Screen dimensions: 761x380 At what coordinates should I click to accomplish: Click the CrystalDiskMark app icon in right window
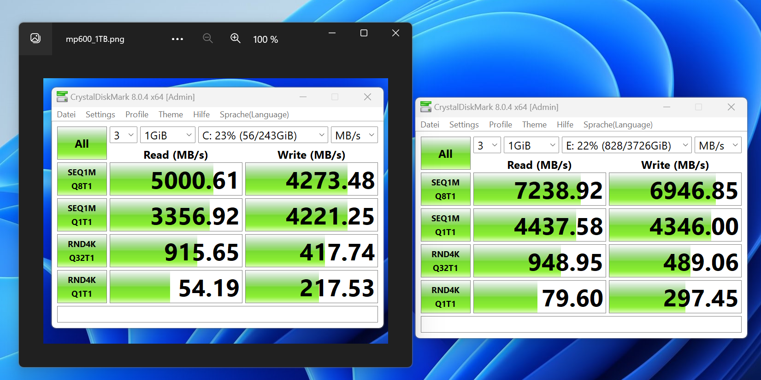(426, 107)
